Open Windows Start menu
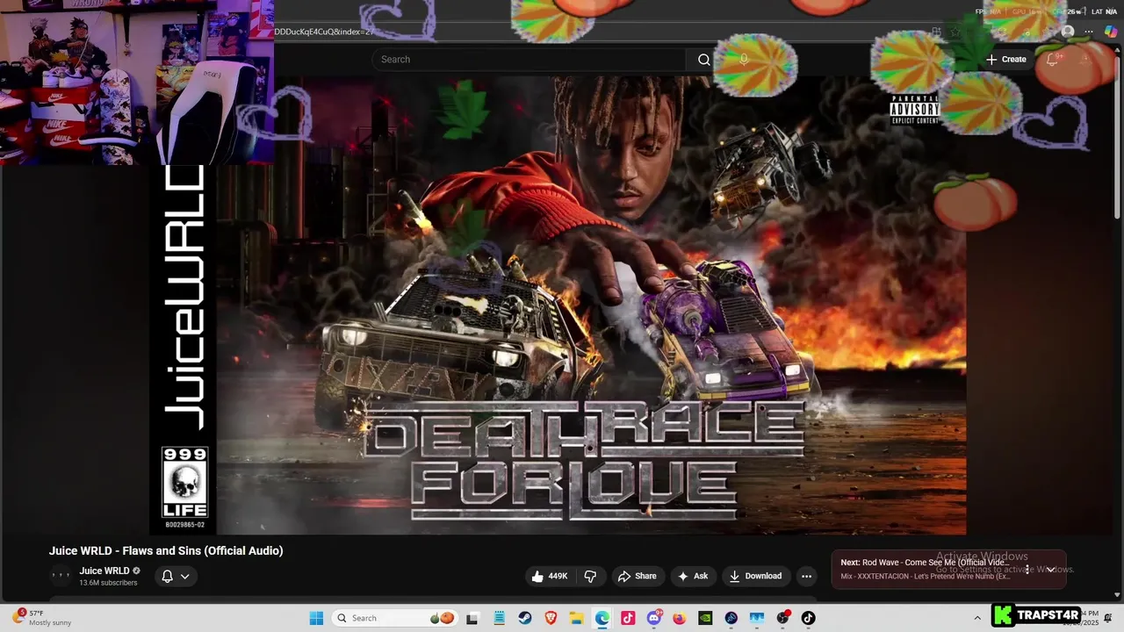This screenshot has width=1124, height=632. click(x=316, y=618)
